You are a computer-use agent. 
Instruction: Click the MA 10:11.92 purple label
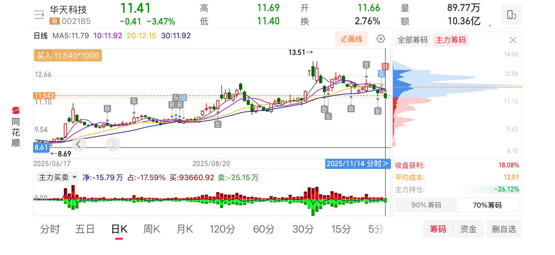point(108,36)
